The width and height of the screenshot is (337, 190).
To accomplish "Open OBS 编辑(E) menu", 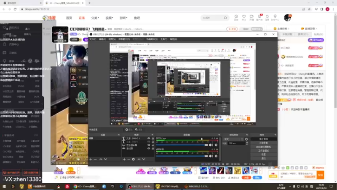I will (102, 39).
